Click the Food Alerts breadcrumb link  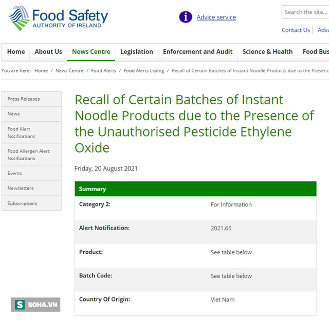pyautogui.click(x=103, y=71)
